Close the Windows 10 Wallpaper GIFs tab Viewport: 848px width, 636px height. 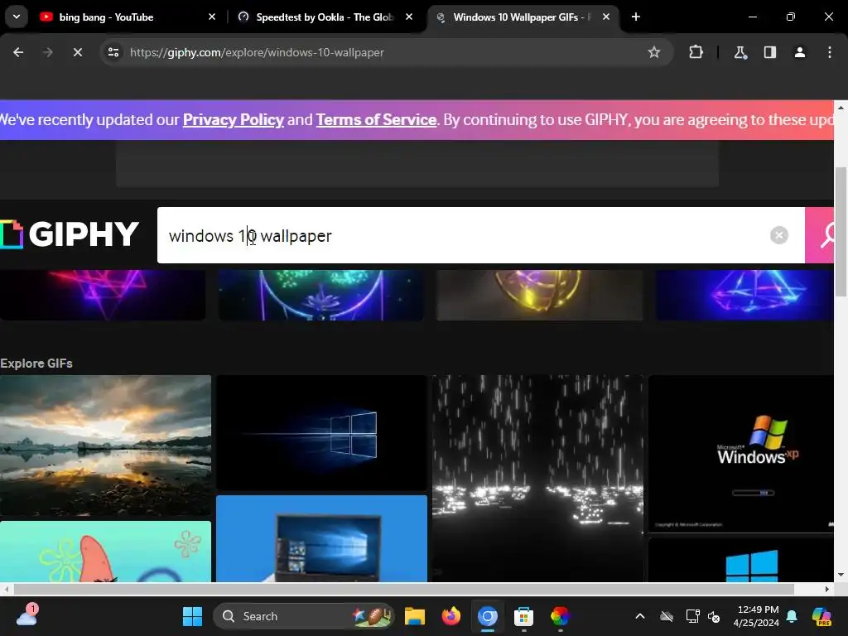coord(606,17)
